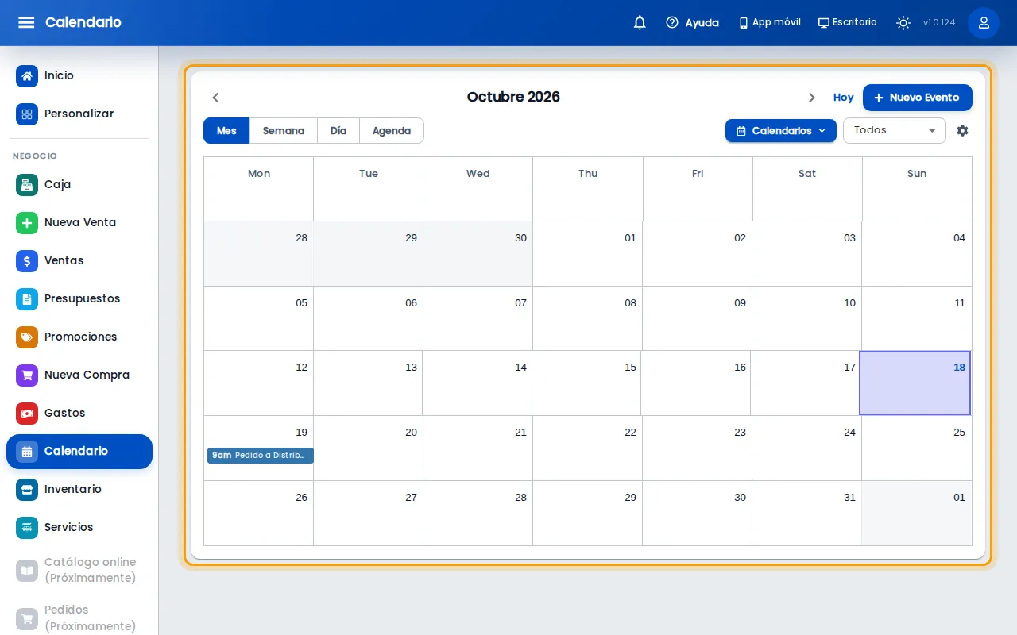Select Calendario in the sidebar
The height and width of the screenshot is (635, 1017).
point(79,451)
